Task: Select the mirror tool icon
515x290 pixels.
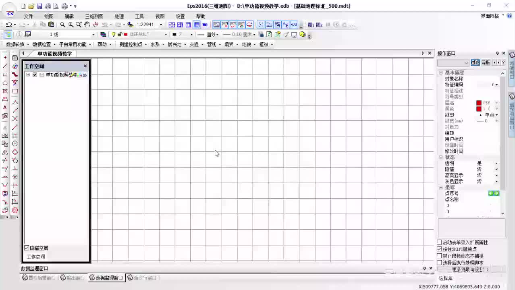Action: click(5, 152)
